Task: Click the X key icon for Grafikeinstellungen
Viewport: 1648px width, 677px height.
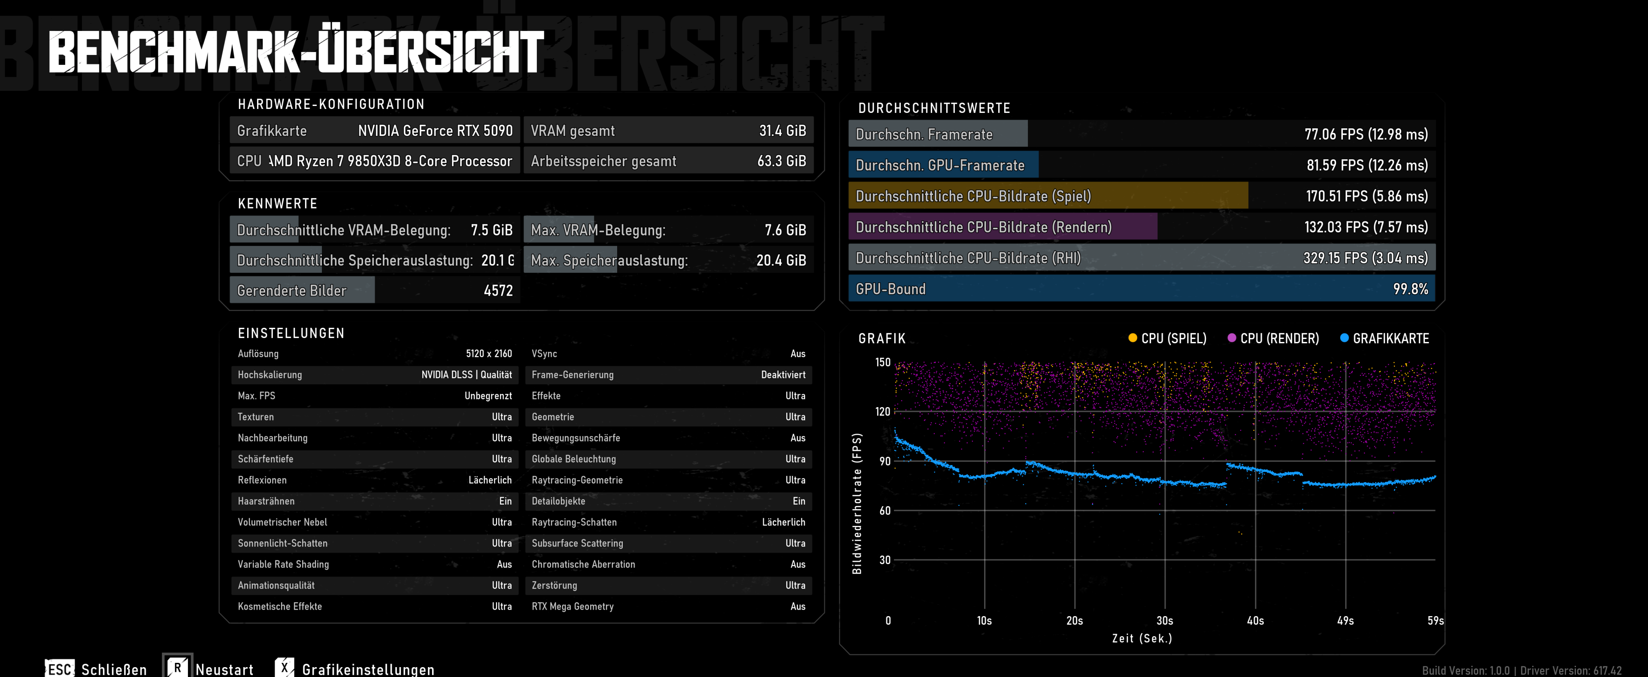Action: pos(285,667)
